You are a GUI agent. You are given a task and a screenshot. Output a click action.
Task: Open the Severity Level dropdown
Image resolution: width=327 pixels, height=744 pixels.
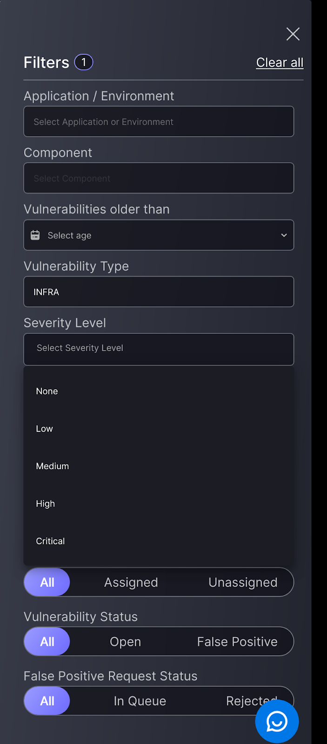click(159, 349)
